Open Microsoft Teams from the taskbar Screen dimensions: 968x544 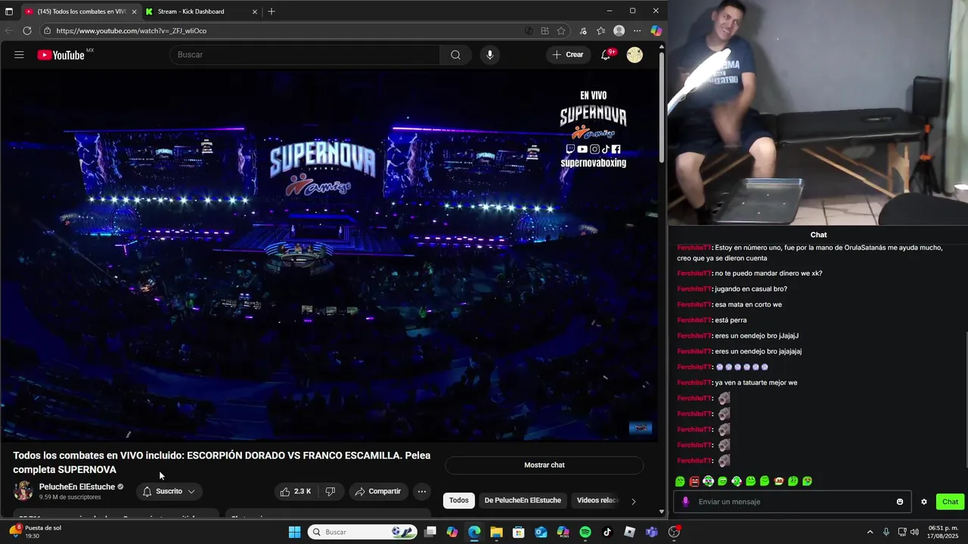[x=652, y=532]
